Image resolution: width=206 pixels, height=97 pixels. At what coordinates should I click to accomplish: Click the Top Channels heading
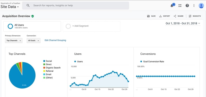click(17, 54)
